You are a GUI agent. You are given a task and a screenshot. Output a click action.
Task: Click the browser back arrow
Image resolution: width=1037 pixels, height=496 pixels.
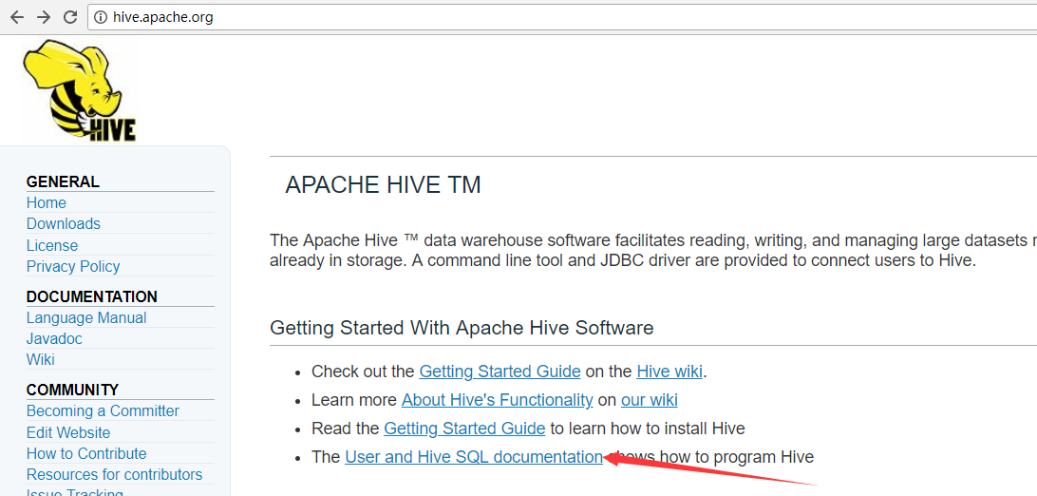click(16, 17)
